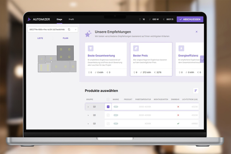The width and height of the screenshot is (231, 154).
Task: Click the lightning icon on Energieeffizienz card
Action: pos(181,48)
